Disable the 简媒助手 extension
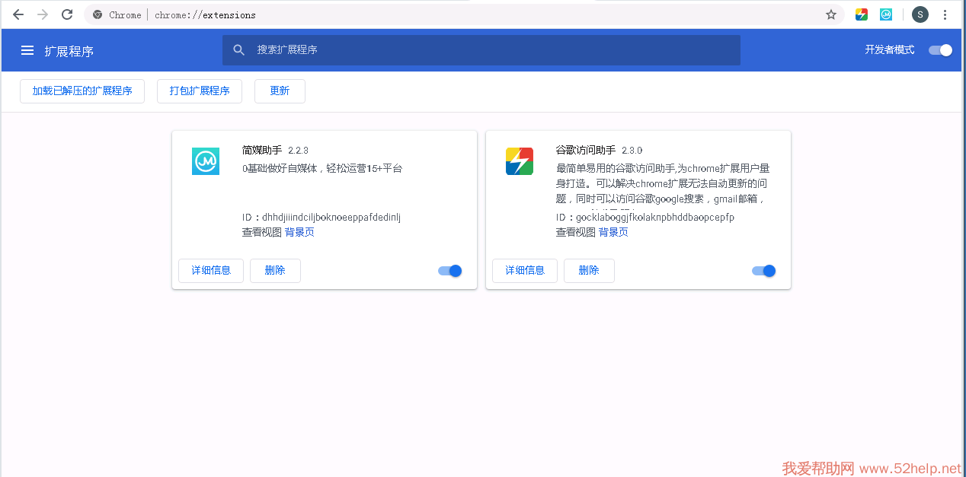 coord(450,271)
